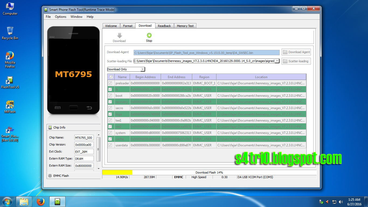Toggle the secro row checkbox
The image size is (368, 207).
tap(110, 108)
